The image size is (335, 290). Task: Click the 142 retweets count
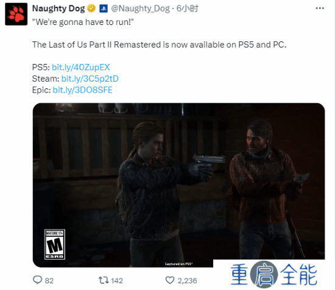[117, 281]
